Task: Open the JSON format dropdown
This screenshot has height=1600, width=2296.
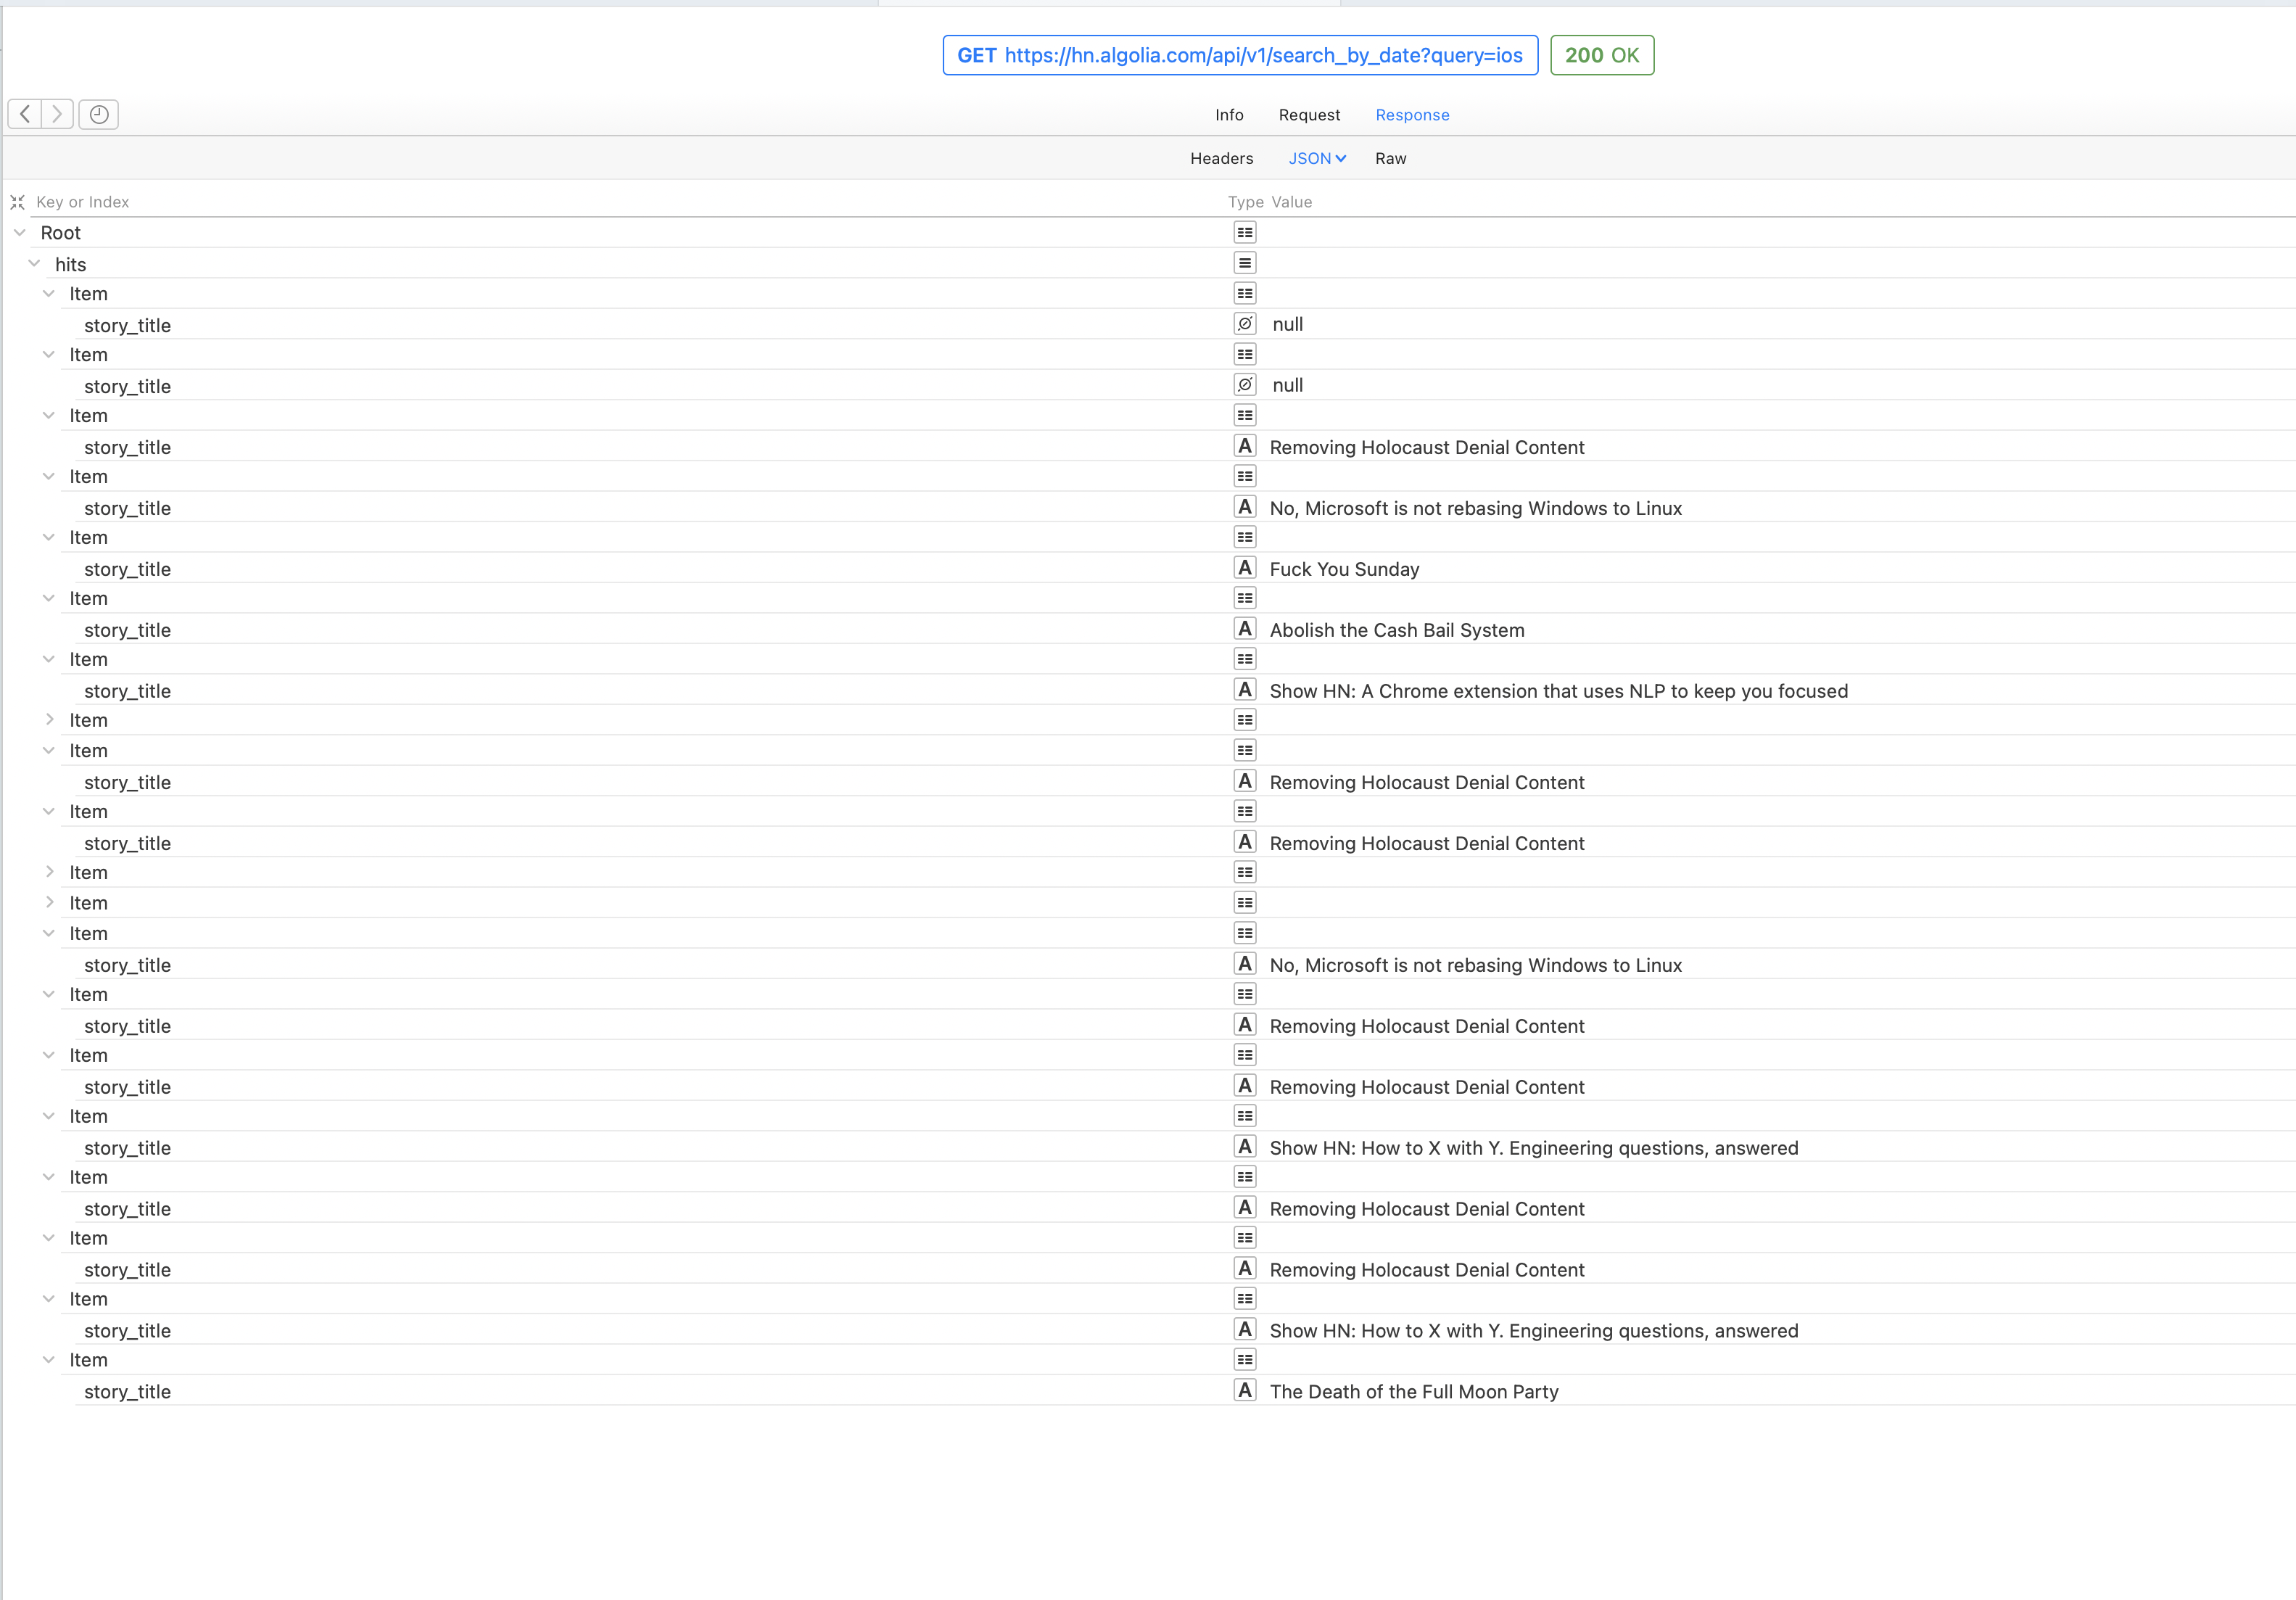Action: [1316, 158]
